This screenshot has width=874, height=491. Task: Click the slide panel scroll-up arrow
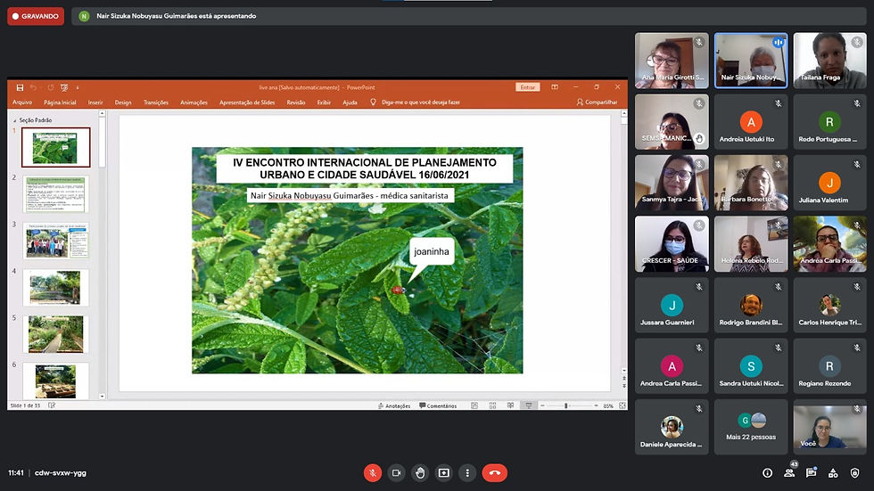click(102, 113)
